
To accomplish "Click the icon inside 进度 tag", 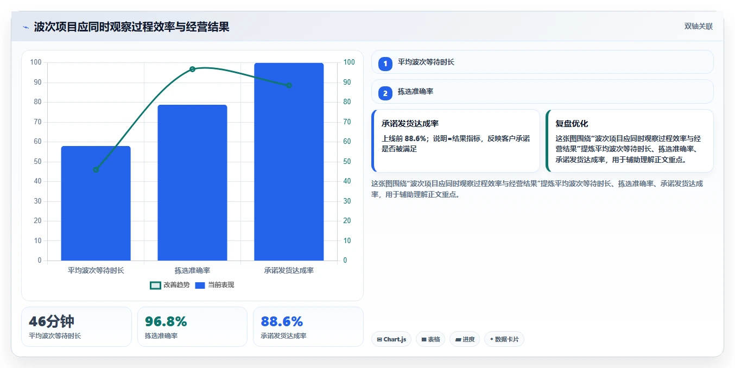I will tap(458, 339).
